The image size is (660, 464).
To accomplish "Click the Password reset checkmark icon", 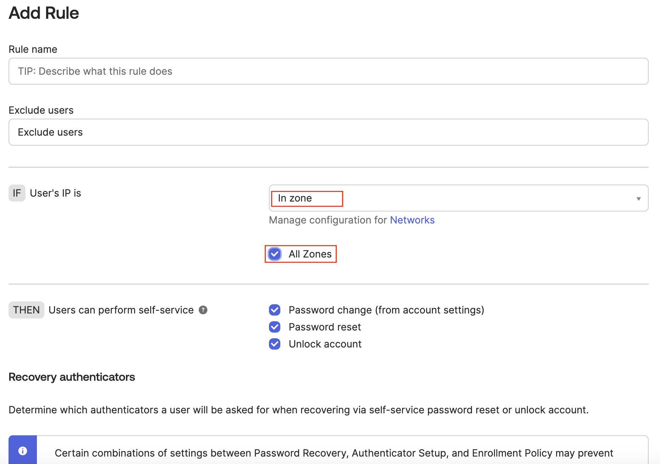I will (x=274, y=327).
